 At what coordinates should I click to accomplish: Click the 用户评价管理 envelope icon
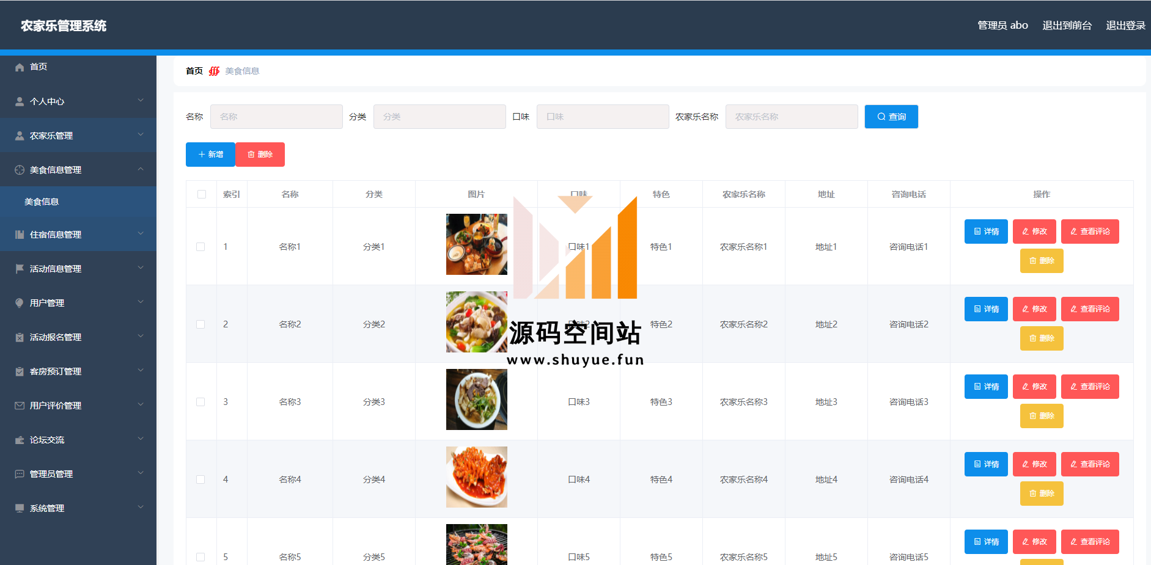[20, 406]
